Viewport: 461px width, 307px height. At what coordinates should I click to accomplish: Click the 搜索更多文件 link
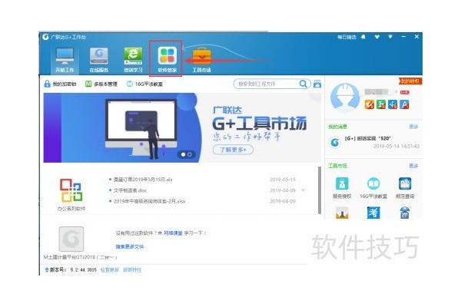tap(130, 246)
